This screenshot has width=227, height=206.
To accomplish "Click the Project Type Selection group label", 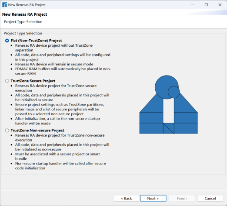I will pos(23,33).
